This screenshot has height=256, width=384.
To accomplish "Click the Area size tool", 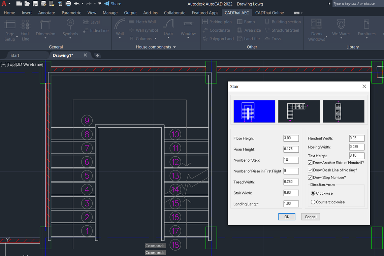I will click(249, 30).
